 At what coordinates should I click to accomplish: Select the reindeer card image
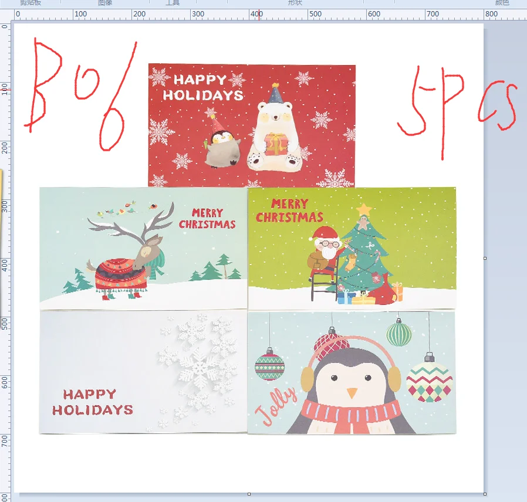coord(144,249)
